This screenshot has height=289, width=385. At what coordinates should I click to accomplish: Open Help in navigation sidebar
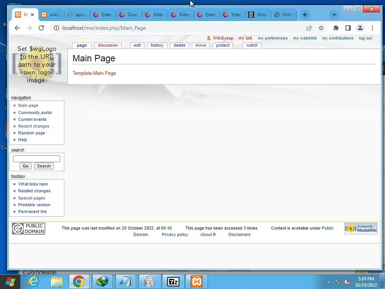23,140
